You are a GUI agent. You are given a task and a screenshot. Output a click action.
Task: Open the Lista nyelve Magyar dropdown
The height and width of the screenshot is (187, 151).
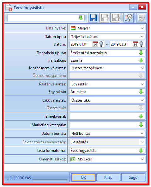pyautogui.click(x=107, y=28)
